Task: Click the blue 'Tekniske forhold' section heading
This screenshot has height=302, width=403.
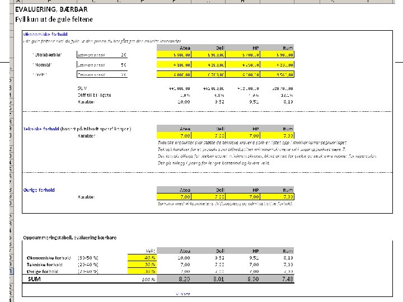Action: tap(41, 129)
